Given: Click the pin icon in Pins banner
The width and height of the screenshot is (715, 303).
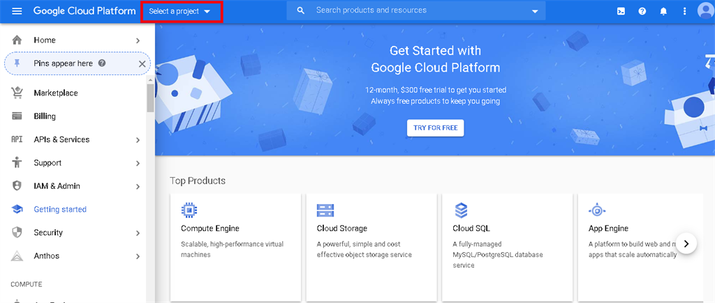Looking at the screenshot, I should [x=17, y=63].
